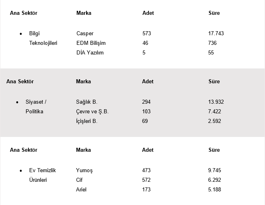Select the 7.422 duration cell
This screenshot has width=265, height=205.
pos(215,111)
